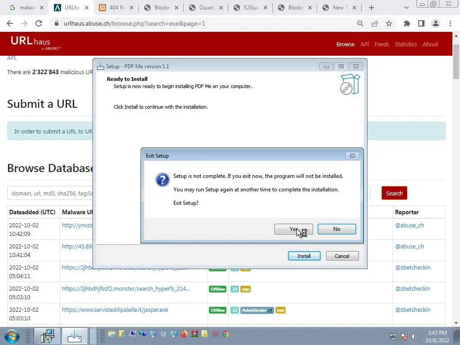The height and width of the screenshot is (345, 460).
Task: Click No in the Exit Setup dialog
Action: pos(336,229)
